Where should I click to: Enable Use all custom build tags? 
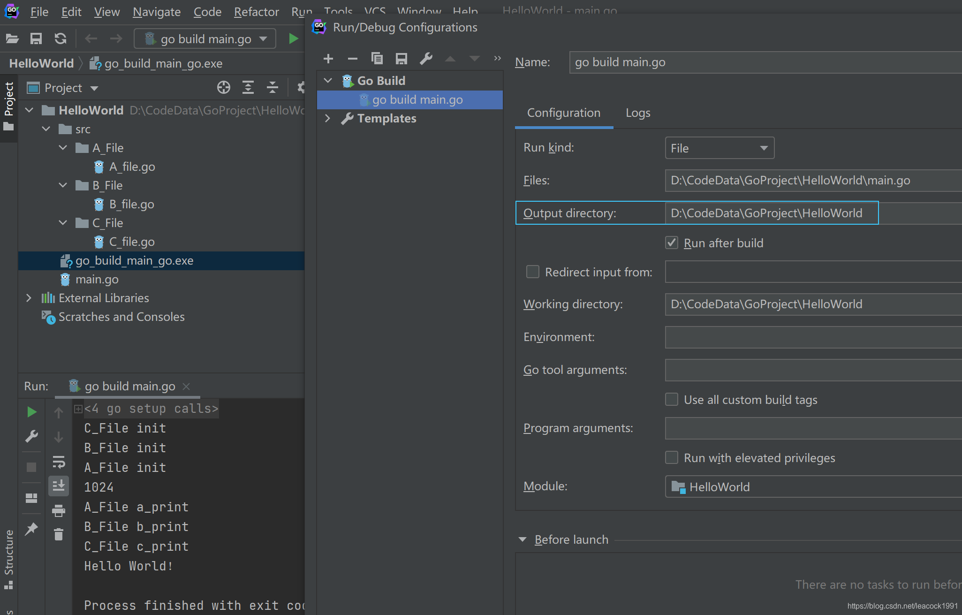(x=672, y=399)
